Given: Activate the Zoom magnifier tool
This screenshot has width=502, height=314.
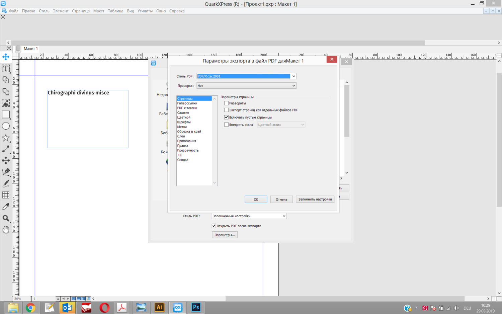Looking at the screenshot, I should (6, 218).
